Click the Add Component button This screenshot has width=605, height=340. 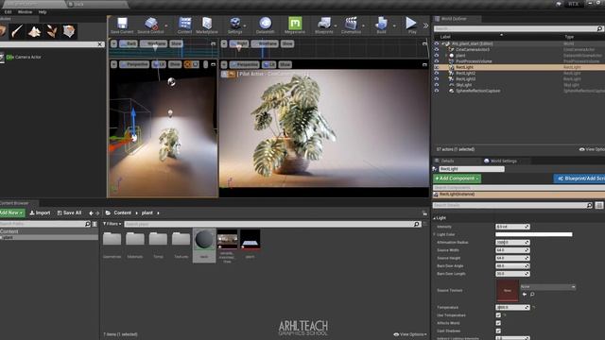pyautogui.click(x=457, y=178)
